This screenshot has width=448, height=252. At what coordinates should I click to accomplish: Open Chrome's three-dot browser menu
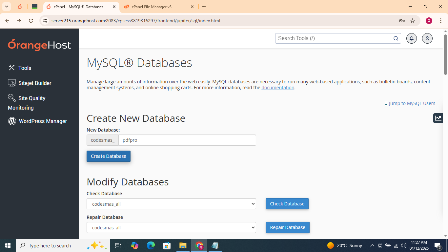pos(441,20)
